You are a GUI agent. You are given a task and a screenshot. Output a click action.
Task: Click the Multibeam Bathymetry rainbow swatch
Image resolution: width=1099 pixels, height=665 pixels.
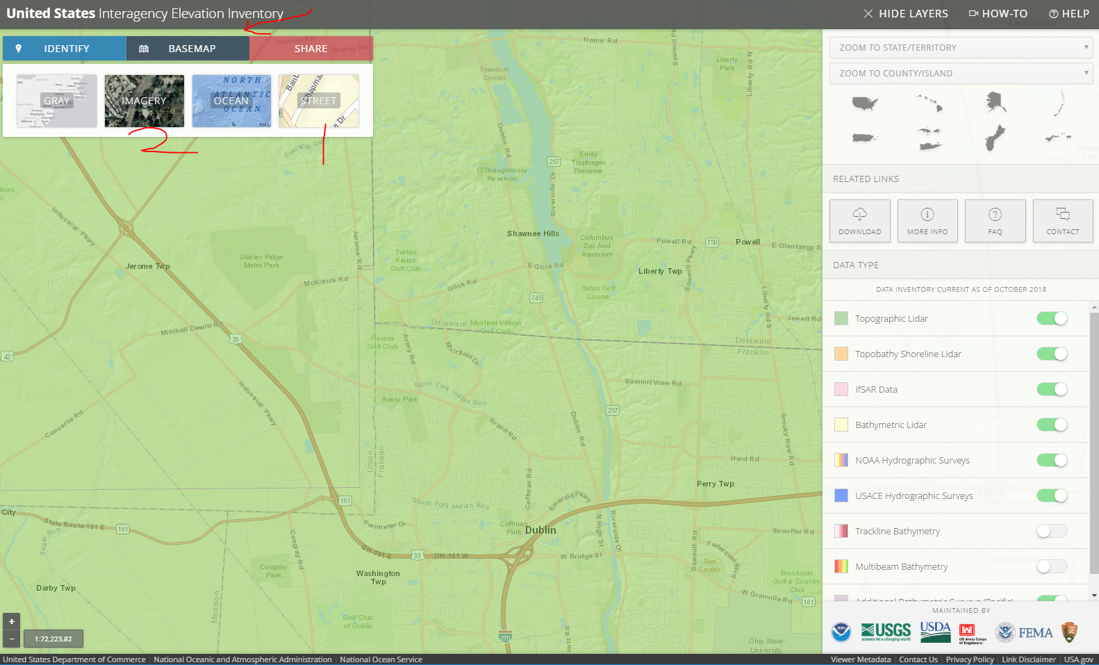pyautogui.click(x=841, y=566)
